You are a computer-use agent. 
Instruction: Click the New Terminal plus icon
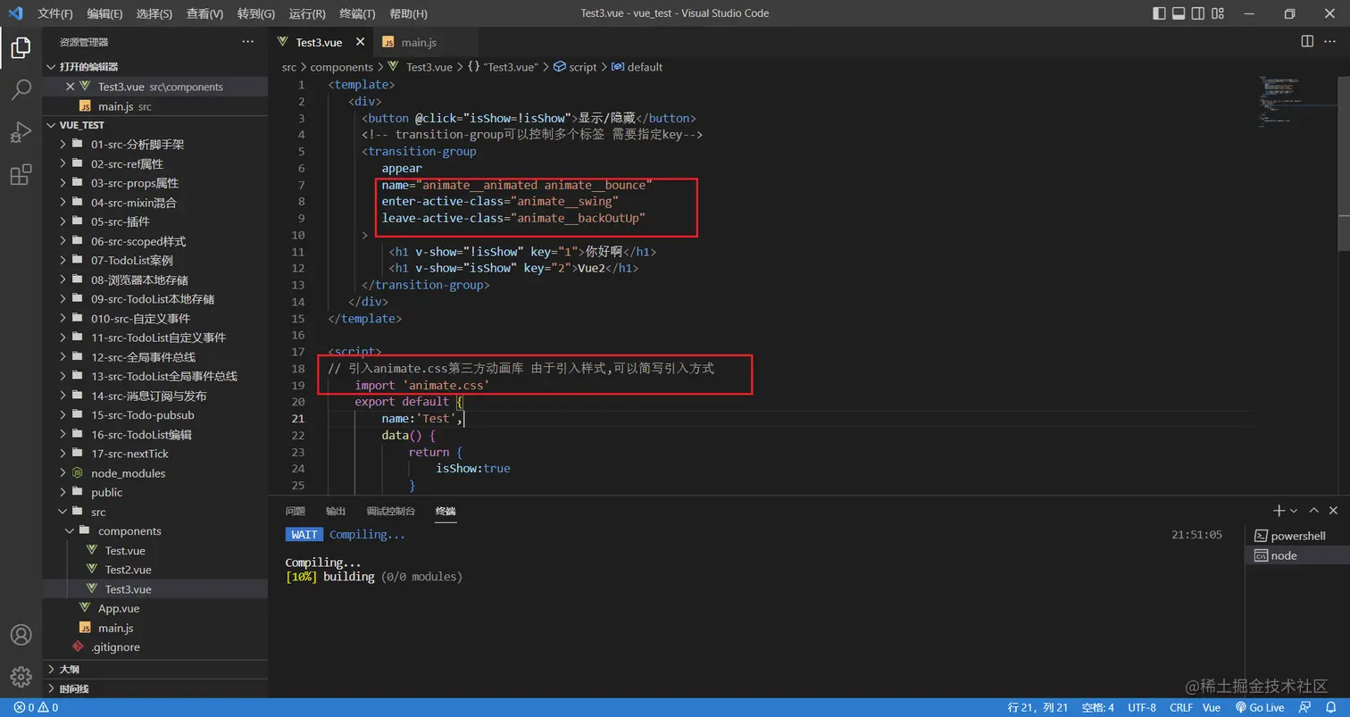1279,511
